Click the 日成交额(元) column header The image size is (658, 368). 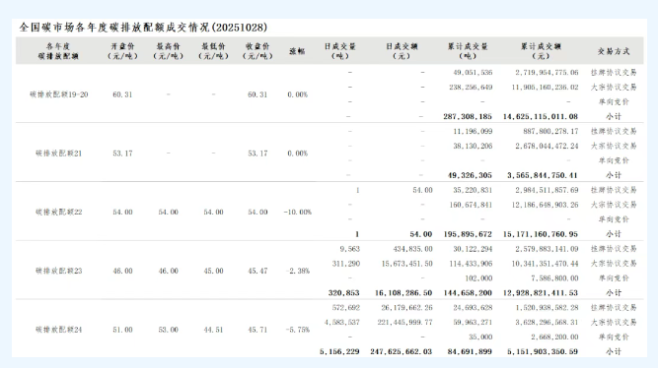pyautogui.click(x=402, y=51)
